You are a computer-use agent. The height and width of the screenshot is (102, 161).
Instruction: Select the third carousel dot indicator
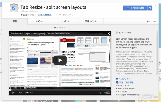point(60,28)
